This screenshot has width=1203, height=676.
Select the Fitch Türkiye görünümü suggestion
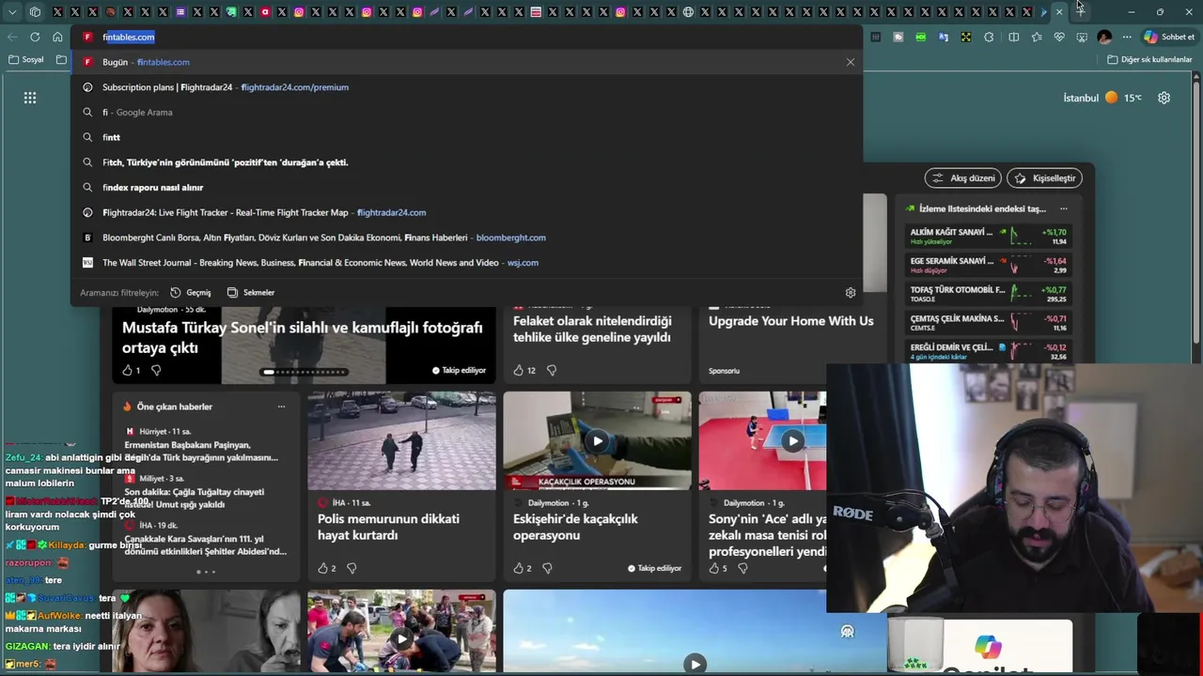466,162
